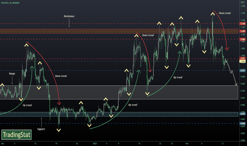
Task: Click the 1.140 price axis label
Action: click(243, 20)
